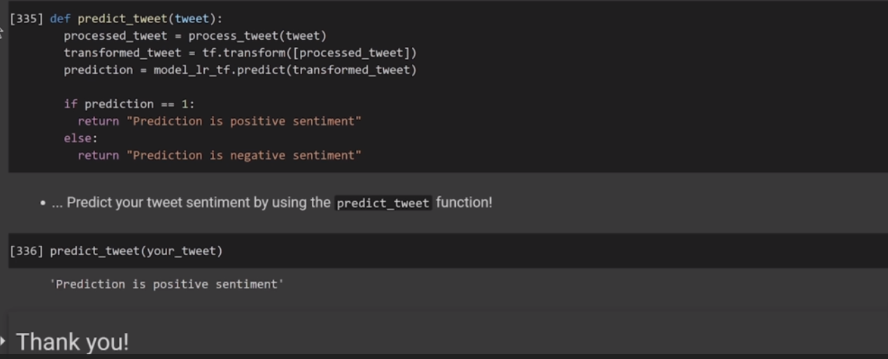Click the output 'Prediction is positive sentiment'
The height and width of the screenshot is (359, 888).
(x=166, y=284)
